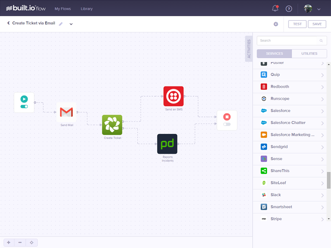The image size is (331, 248).
Task: Toggle the start node switch
Action: click(24, 107)
